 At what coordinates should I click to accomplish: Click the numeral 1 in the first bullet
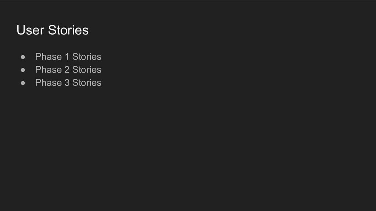(67, 57)
